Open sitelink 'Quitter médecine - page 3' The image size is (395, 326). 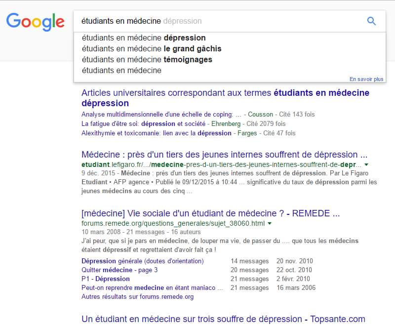[119, 270]
